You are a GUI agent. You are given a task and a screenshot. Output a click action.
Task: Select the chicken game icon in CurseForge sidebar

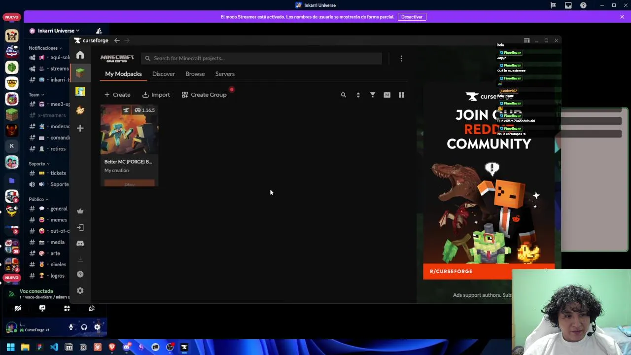[80, 110]
